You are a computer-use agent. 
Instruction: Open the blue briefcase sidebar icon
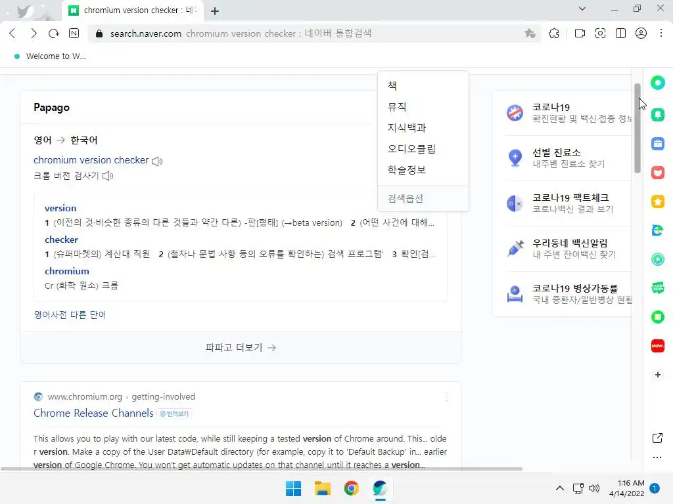(657, 144)
